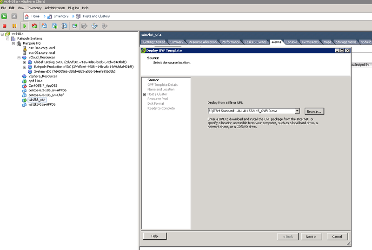Collapse the vc-l-01a root node

[2, 34]
